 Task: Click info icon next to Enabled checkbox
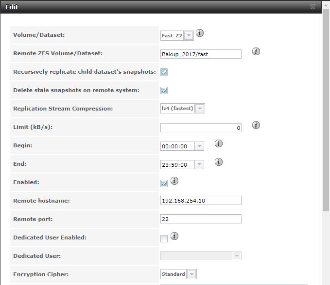point(174,181)
